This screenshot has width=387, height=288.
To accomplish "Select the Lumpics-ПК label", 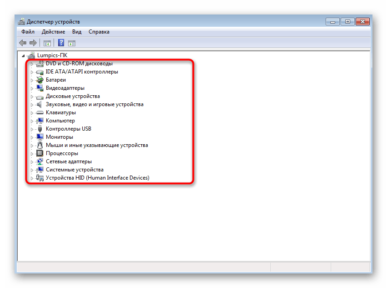I will pyautogui.click(x=52, y=55).
